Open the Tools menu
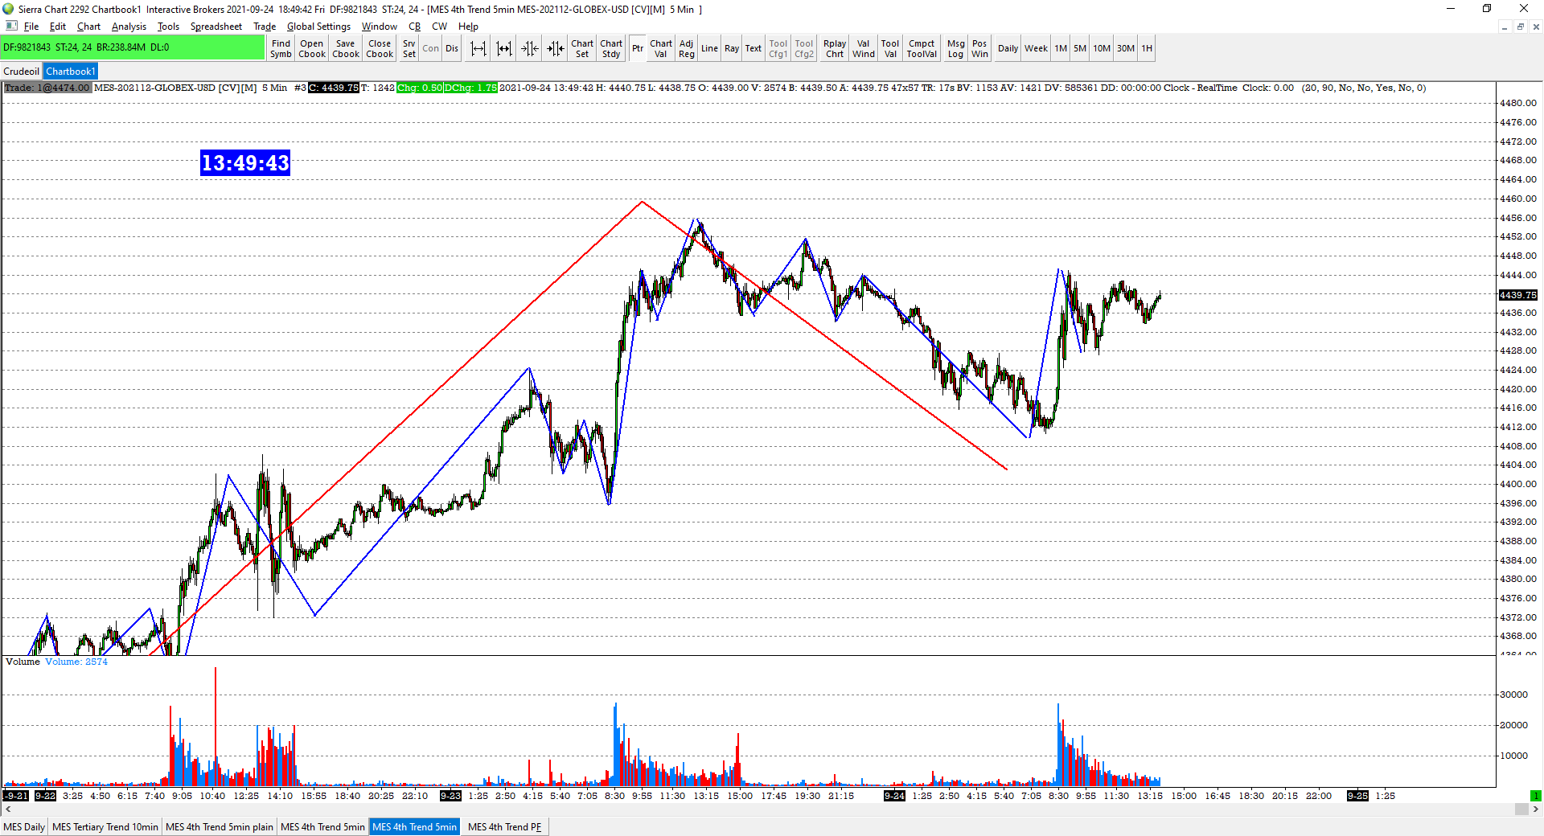The height and width of the screenshot is (836, 1544). point(169,27)
